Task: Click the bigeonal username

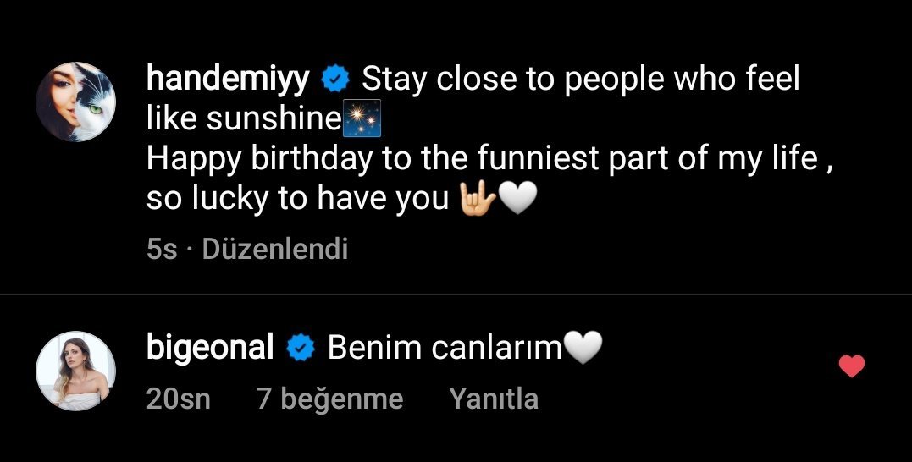Action: pyautogui.click(x=210, y=348)
